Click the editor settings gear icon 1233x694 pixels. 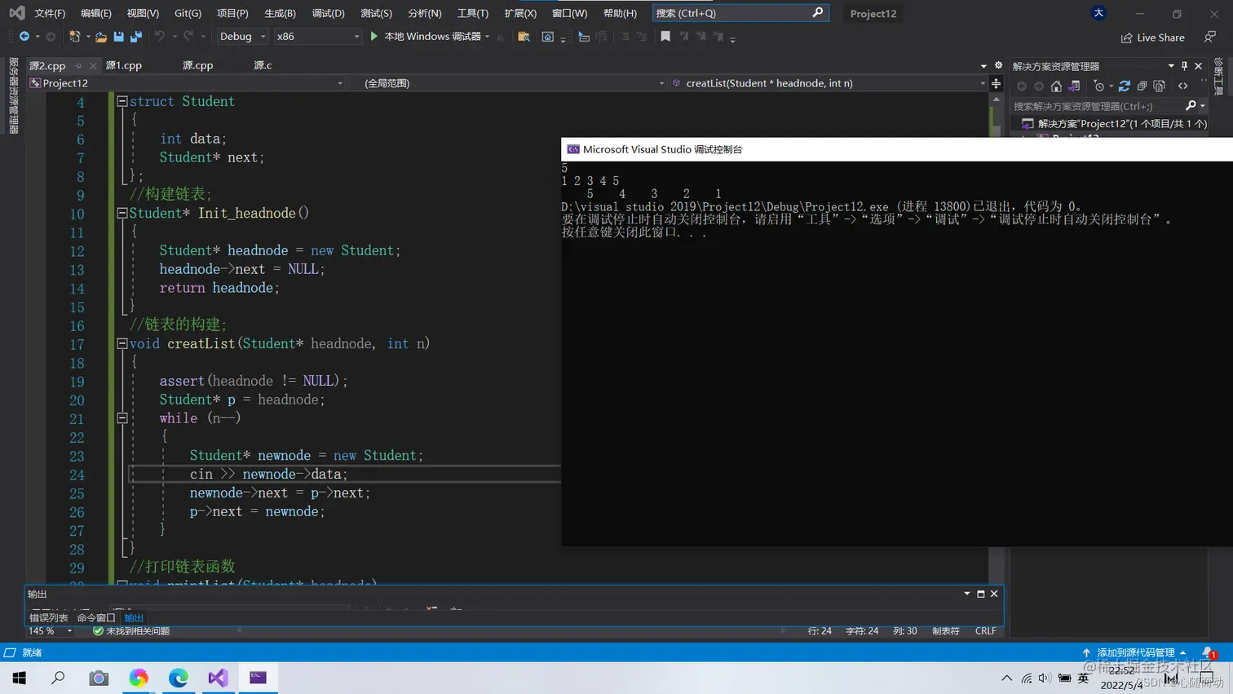coord(998,65)
